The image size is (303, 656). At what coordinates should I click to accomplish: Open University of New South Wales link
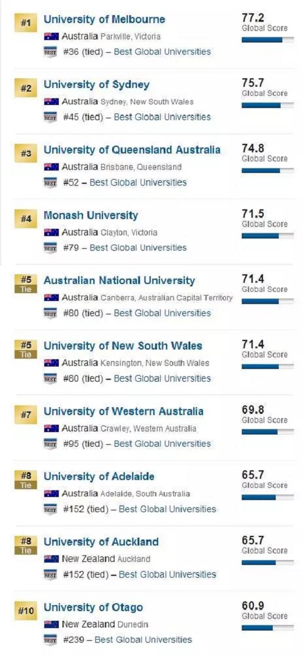pyautogui.click(x=123, y=346)
